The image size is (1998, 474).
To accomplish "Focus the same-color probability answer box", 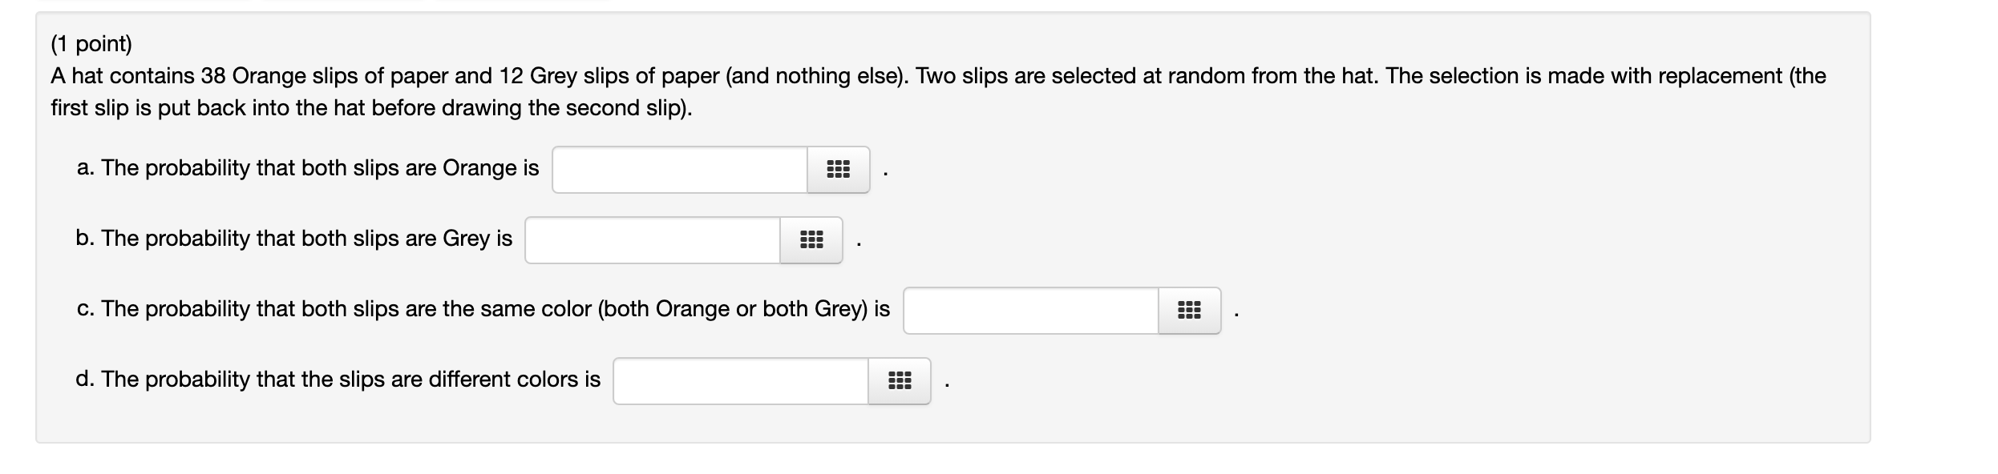I will coord(1031,311).
